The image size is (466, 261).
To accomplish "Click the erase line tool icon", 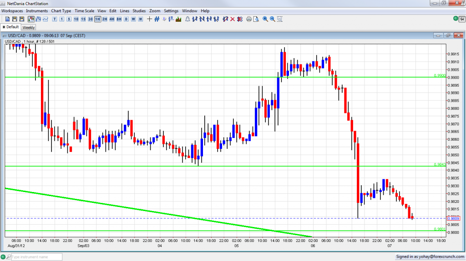I will 225,19.
